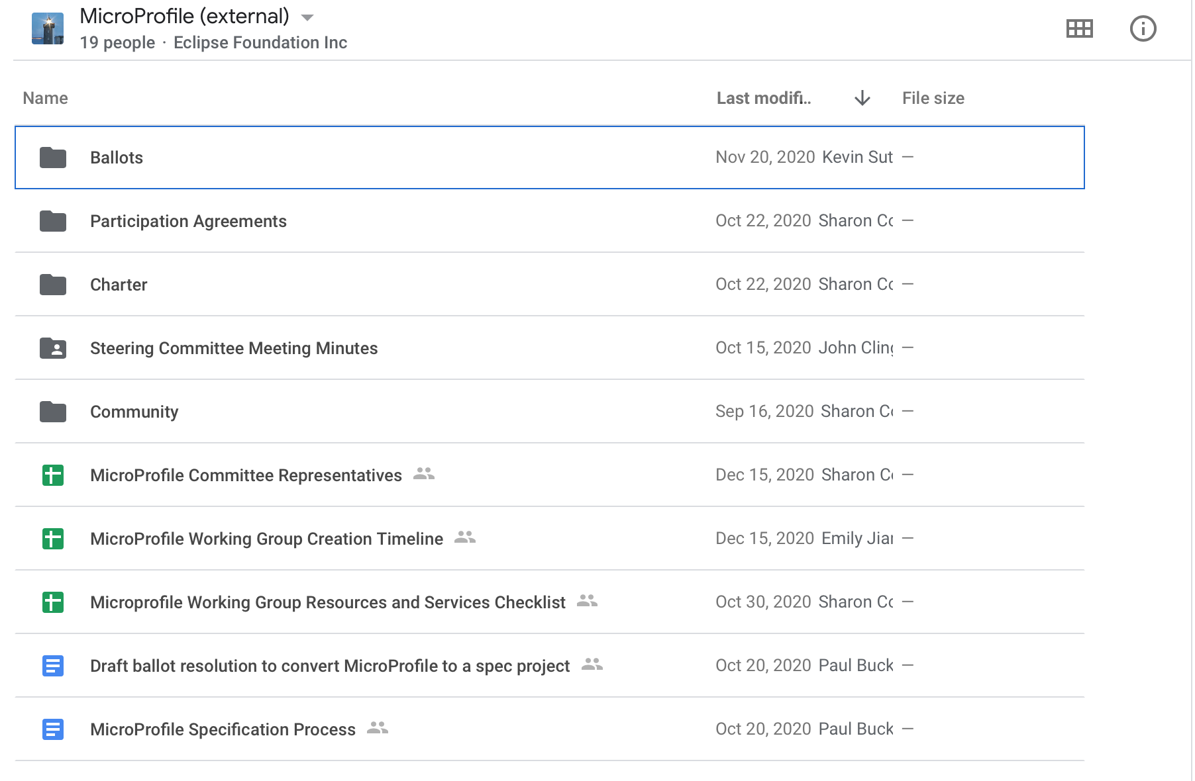Select MicroProfile Working Group Creation Timeline
Viewport: 1195px width, 781px height.
pyautogui.click(x=266, y=539)
